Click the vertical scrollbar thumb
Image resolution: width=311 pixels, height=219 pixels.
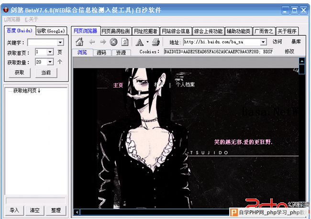[302, 70]
